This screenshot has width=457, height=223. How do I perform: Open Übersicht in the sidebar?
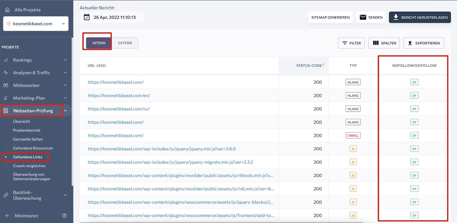coord(21,121)
